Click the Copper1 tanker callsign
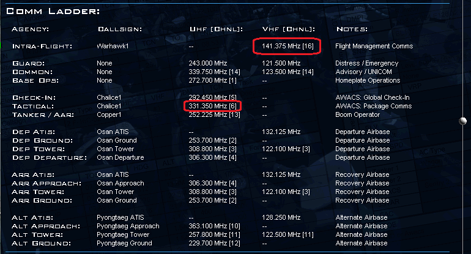The width and height of the screenshot is (471, 254). pos(109,114)
